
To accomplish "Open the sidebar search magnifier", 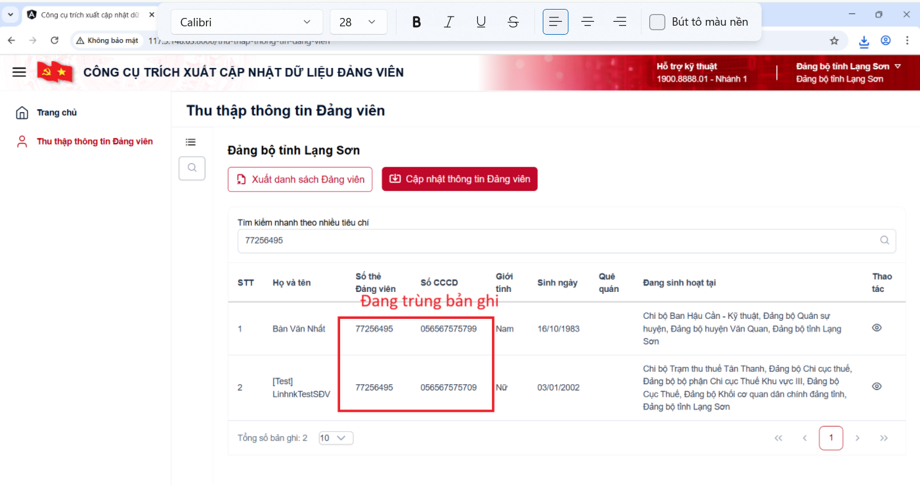I will coord(191,168).
